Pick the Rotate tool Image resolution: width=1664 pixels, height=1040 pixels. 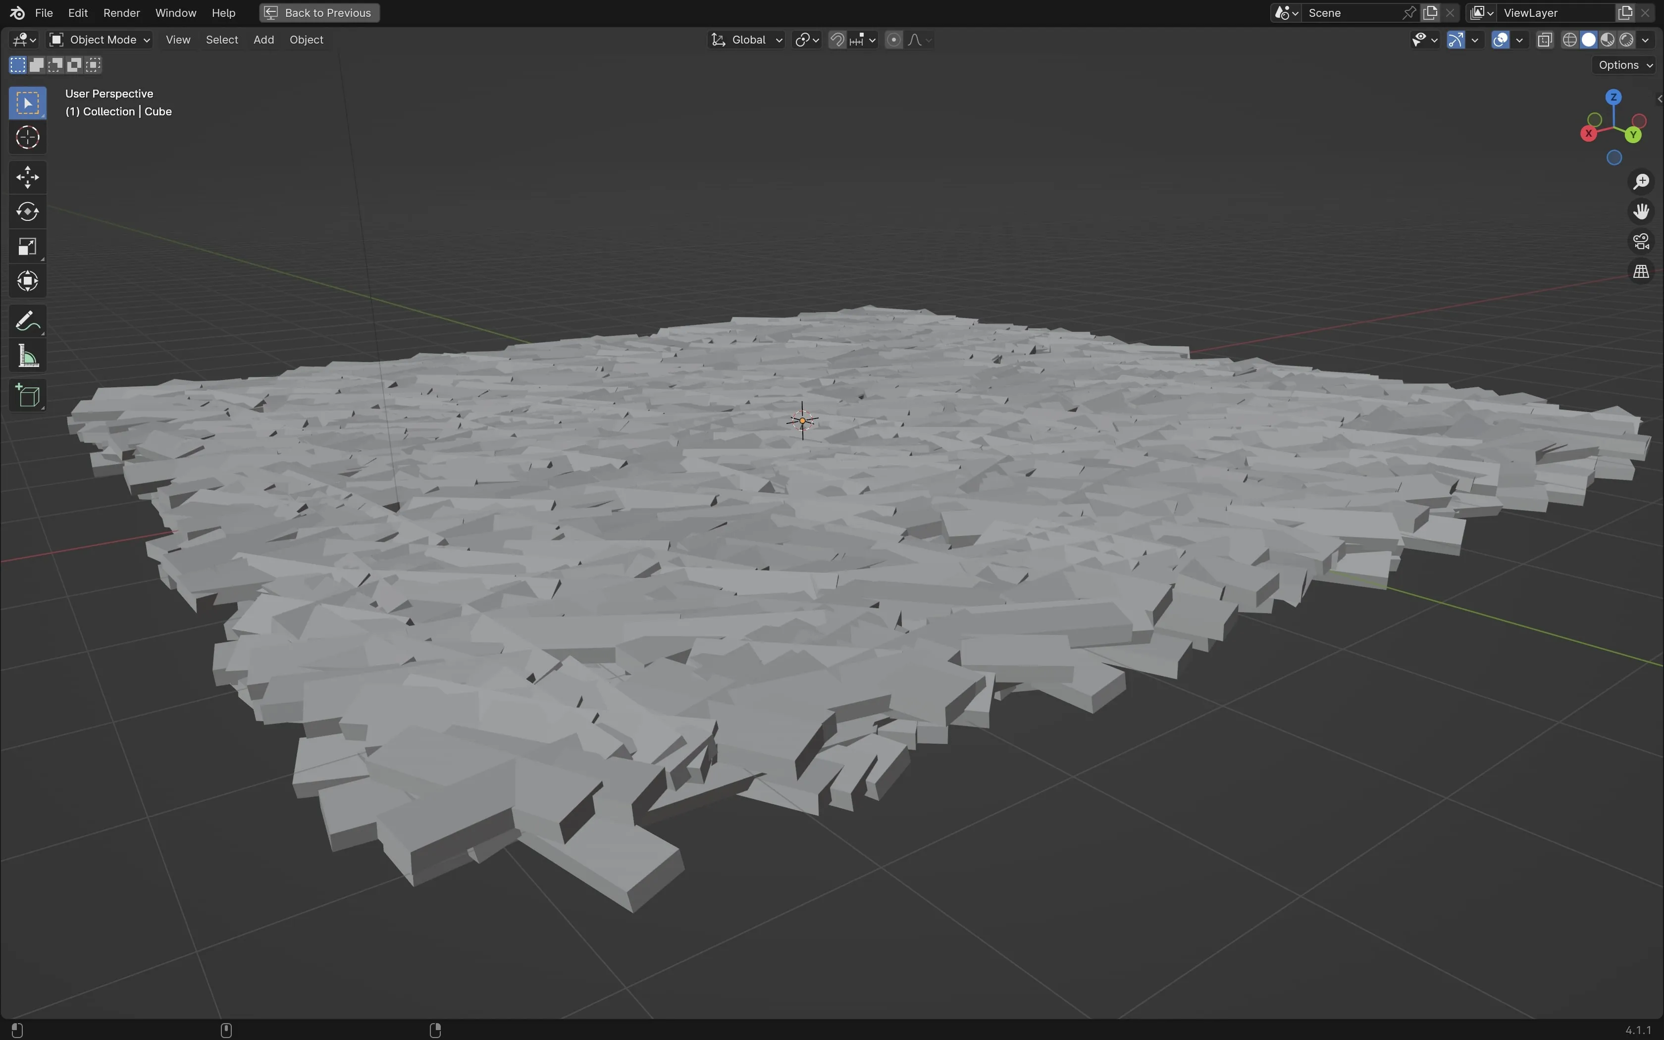point(28,212)
